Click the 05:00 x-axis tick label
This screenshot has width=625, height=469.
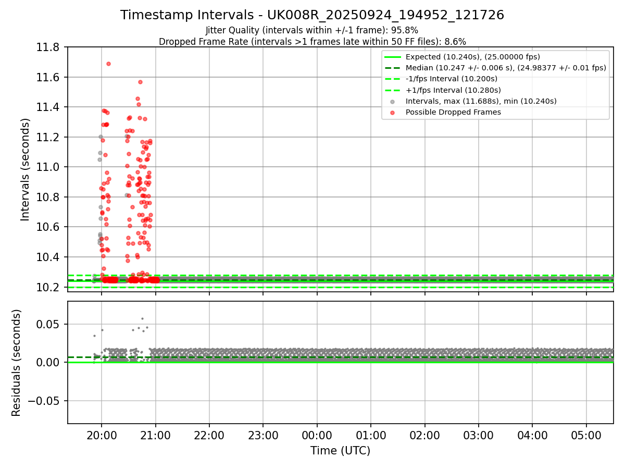(x=586, y=435)
